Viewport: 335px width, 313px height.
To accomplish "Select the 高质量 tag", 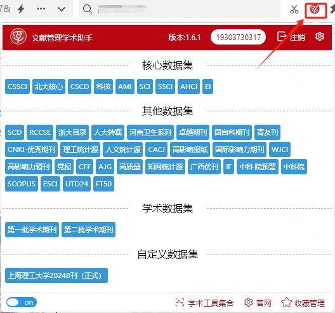I will [x=129, y=167].
